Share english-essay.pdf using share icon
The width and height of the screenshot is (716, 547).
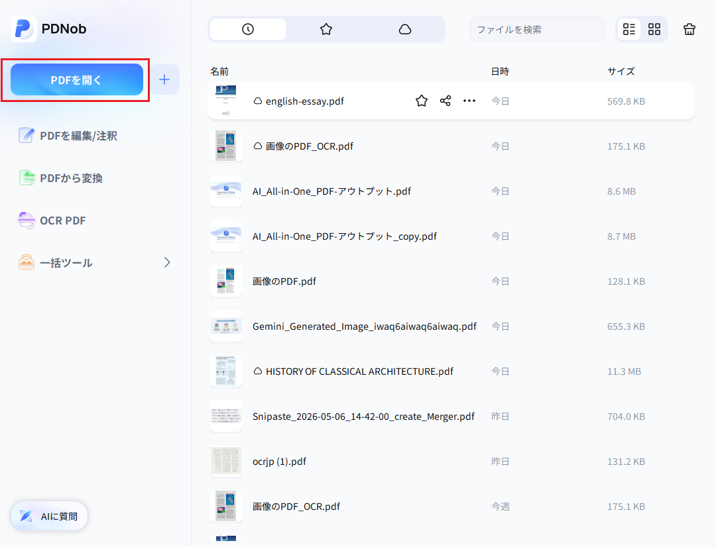(446, 101)
